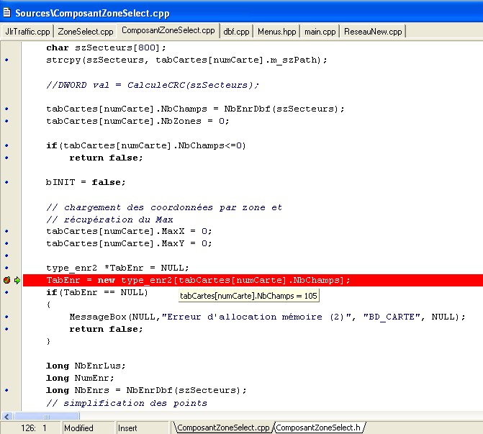This screenshot has width=483, height=434.
Task: Toggle the red breakpoint icon on the TabEnr line
Action: [x=6, y=280]
